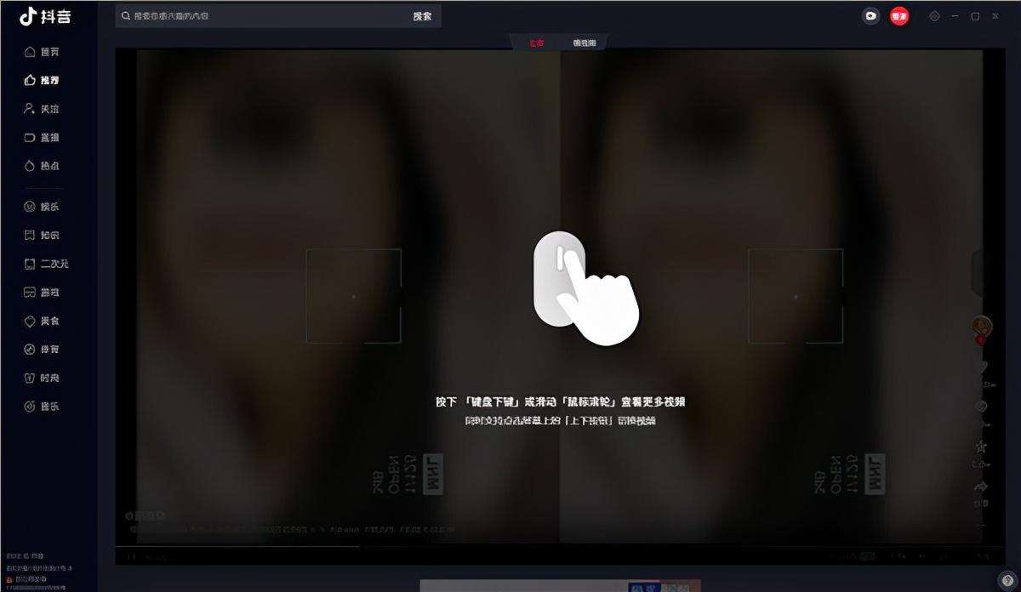Open the 体育 sports category
1021x592 pixels.
[x=43, y=350]
